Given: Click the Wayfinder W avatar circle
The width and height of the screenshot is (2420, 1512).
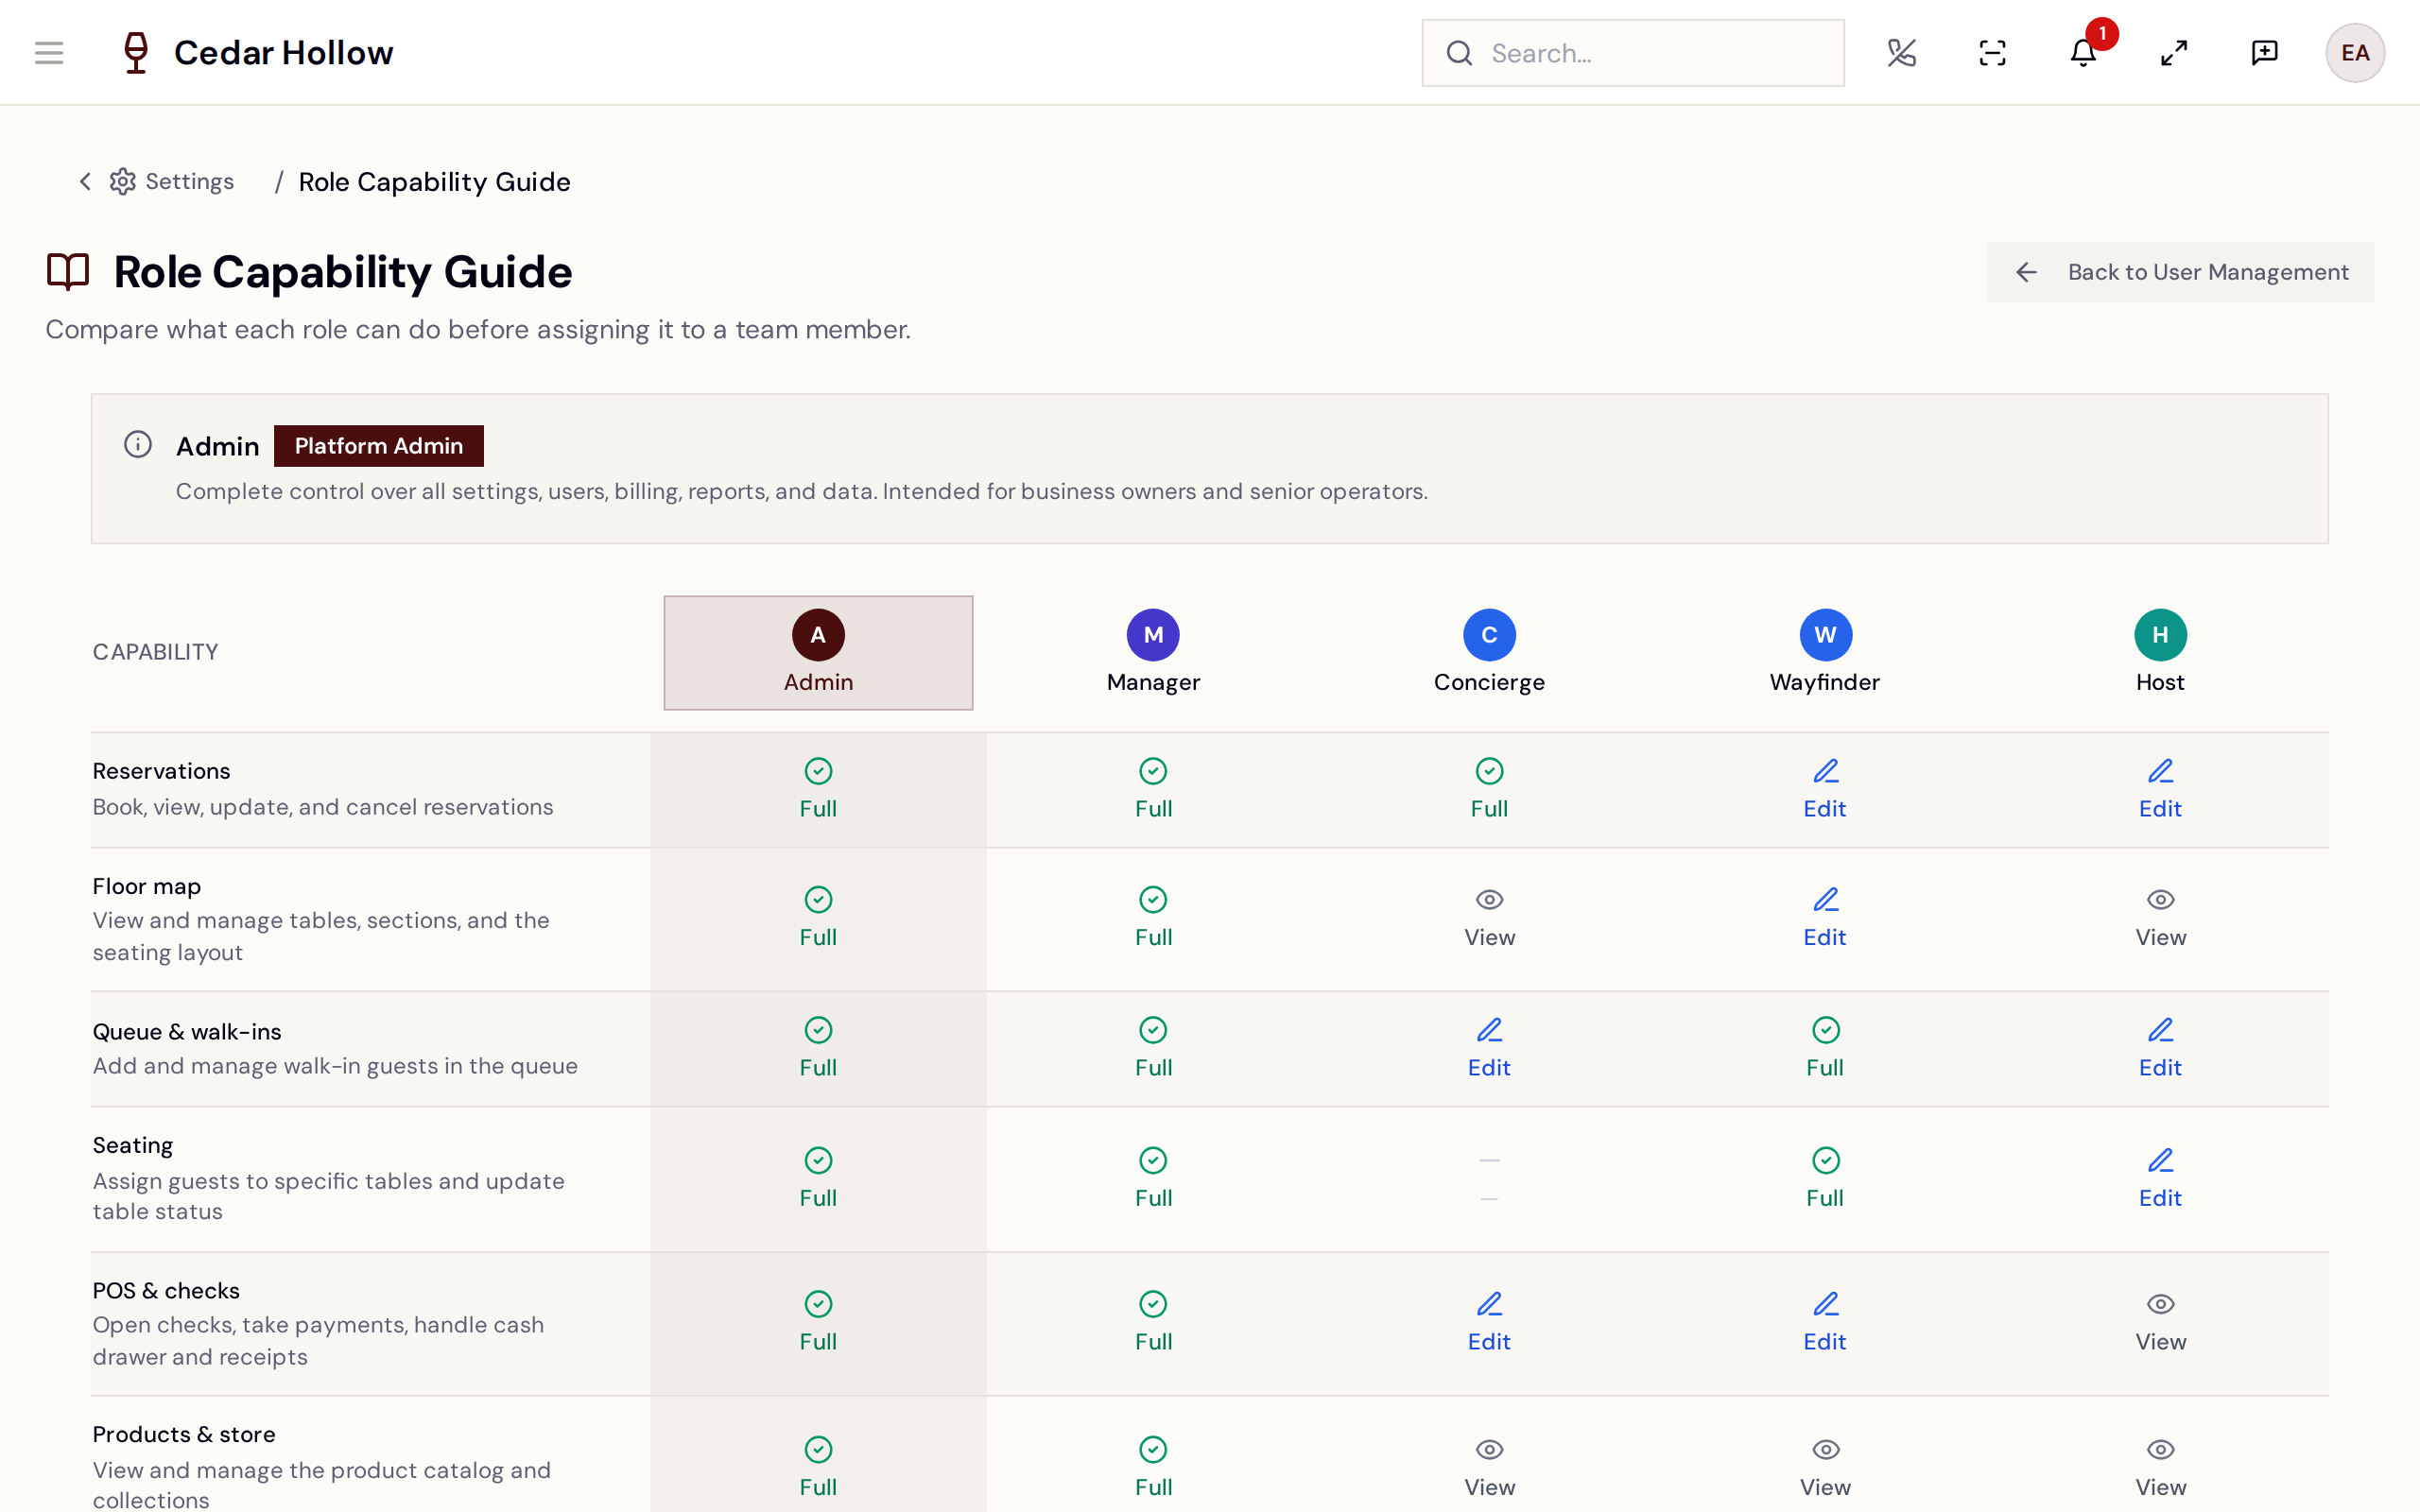Looking at the screenshot, I should coord(1825,635).
